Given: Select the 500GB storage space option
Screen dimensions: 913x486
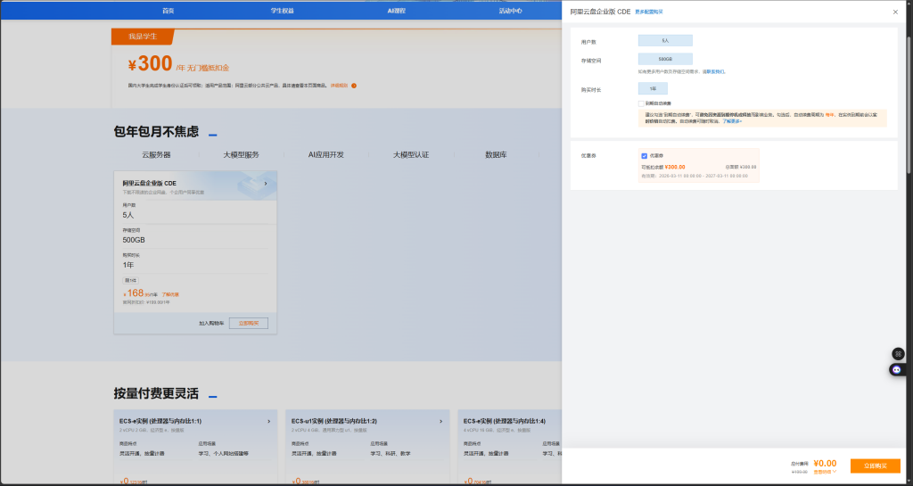Looking at the screenshot, I should pyautogui.click(x=665, y=60).
